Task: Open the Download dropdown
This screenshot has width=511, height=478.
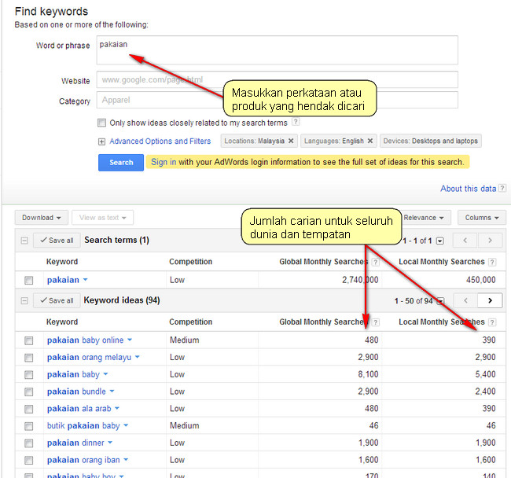Action: pos(42,218)
